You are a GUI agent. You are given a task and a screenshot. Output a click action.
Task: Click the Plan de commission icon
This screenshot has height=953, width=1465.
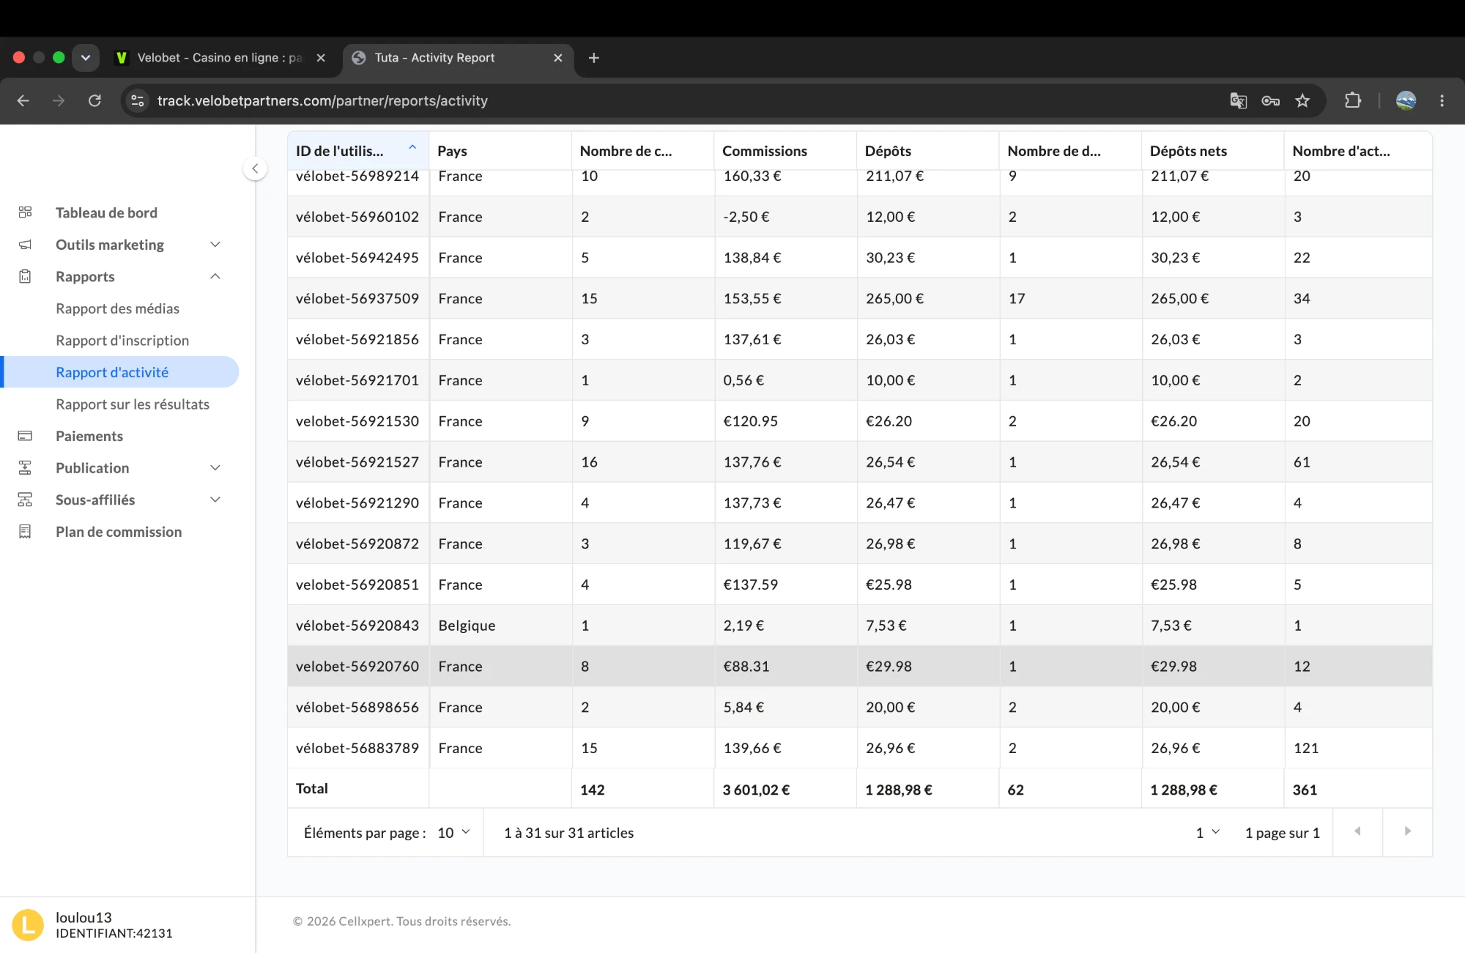tap(25, 532)
